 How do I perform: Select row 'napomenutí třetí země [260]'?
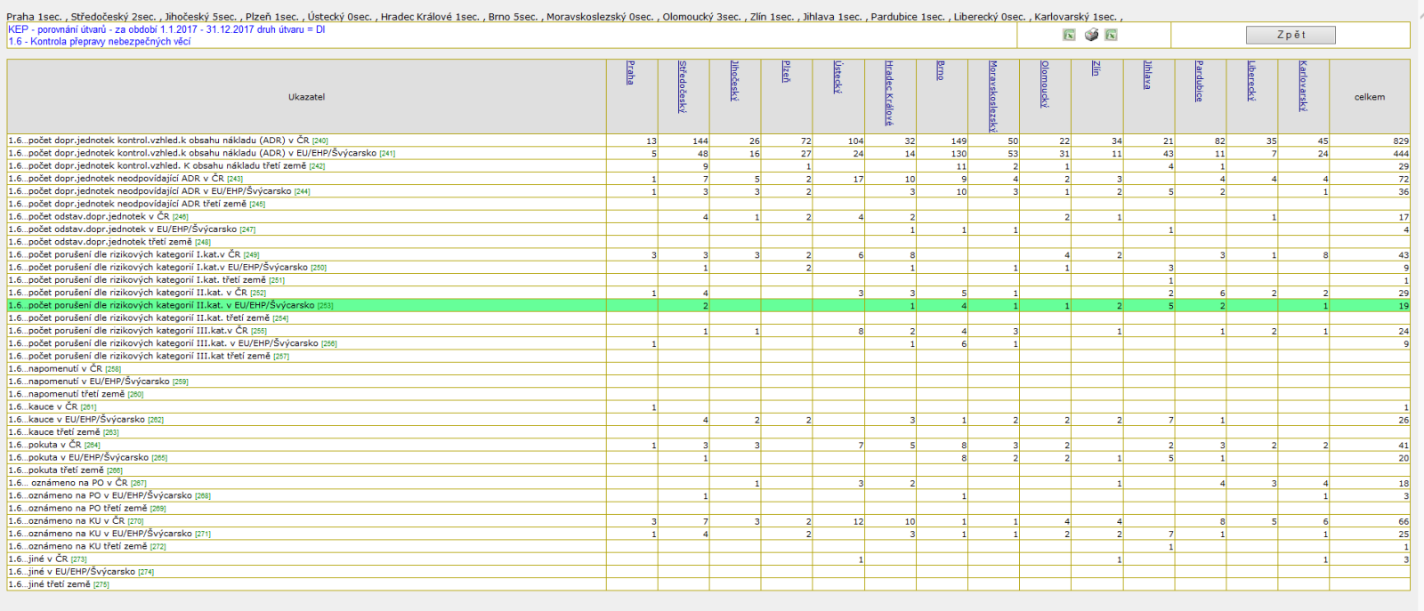click(708, 394)
